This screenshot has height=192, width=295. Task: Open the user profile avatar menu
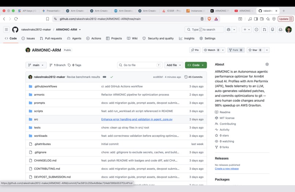coord(289,30)
